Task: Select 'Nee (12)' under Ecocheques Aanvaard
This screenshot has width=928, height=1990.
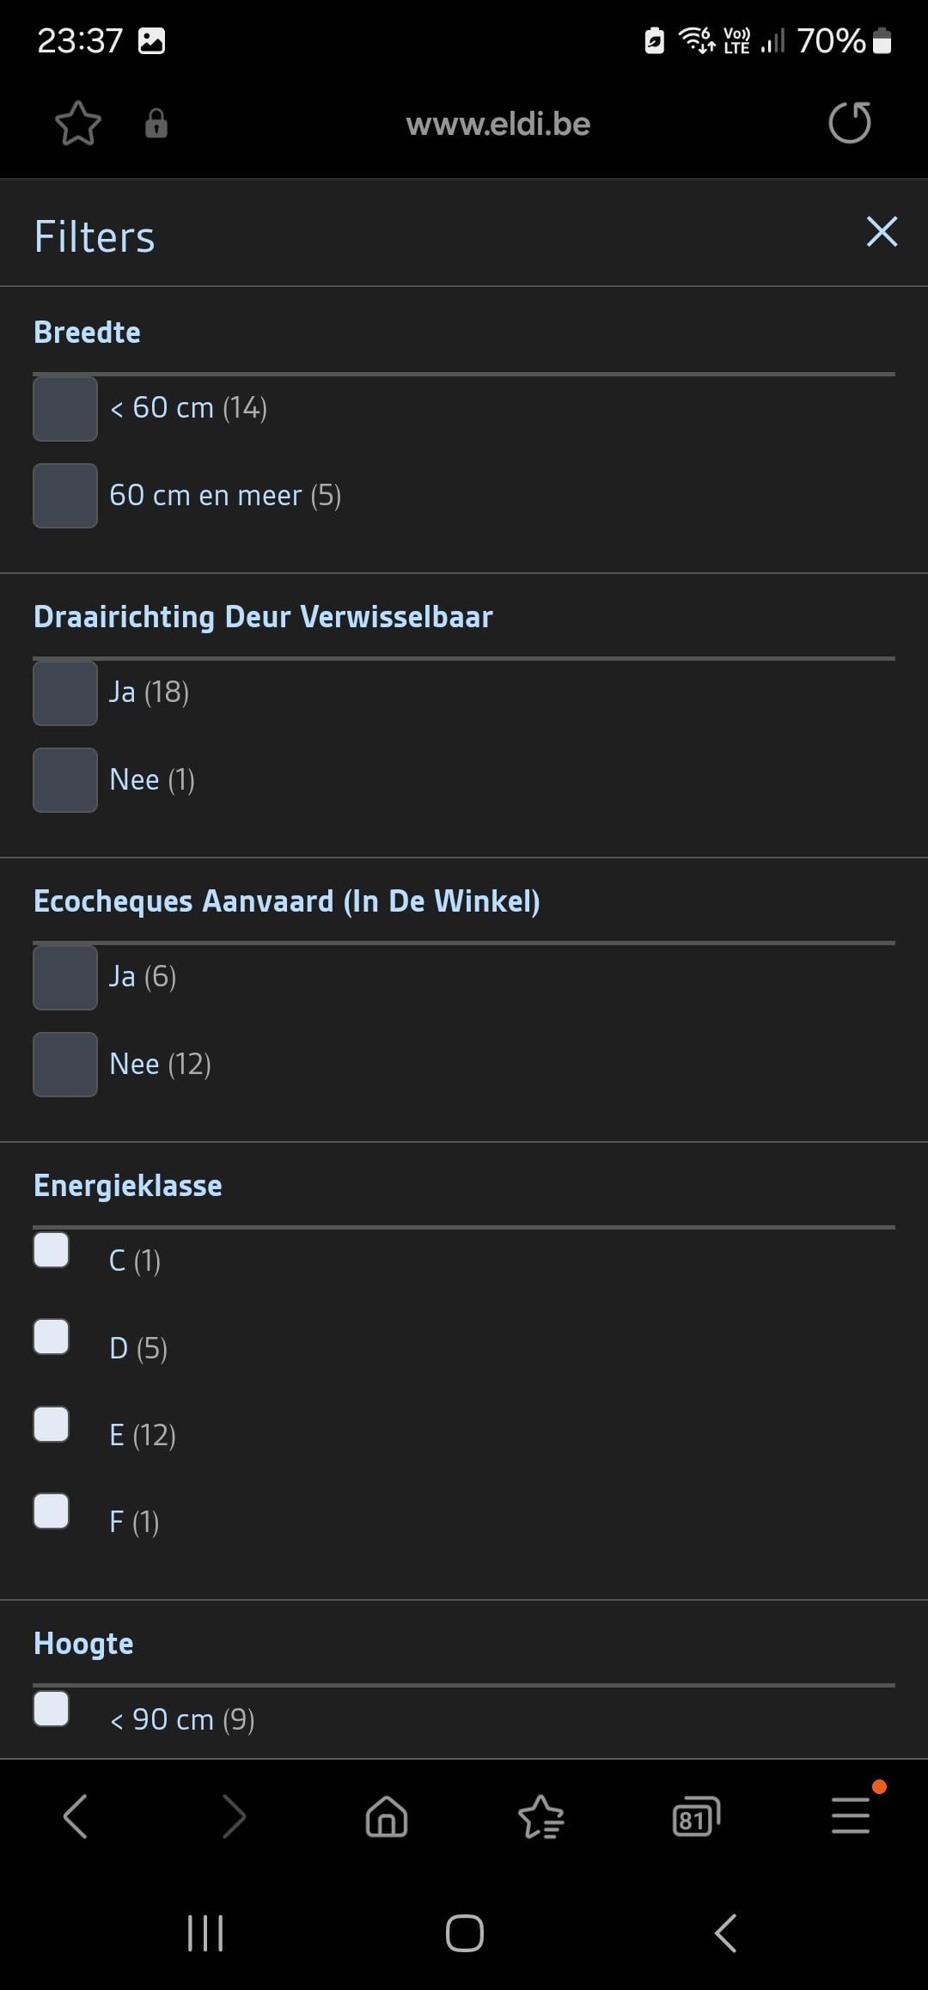Action: pyautogui.click(x=65, y=1065)
